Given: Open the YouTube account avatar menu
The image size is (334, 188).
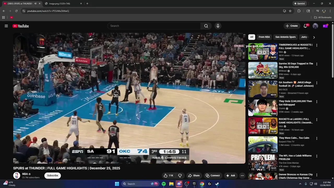Looking at the screenshot, I should (315, 26).
